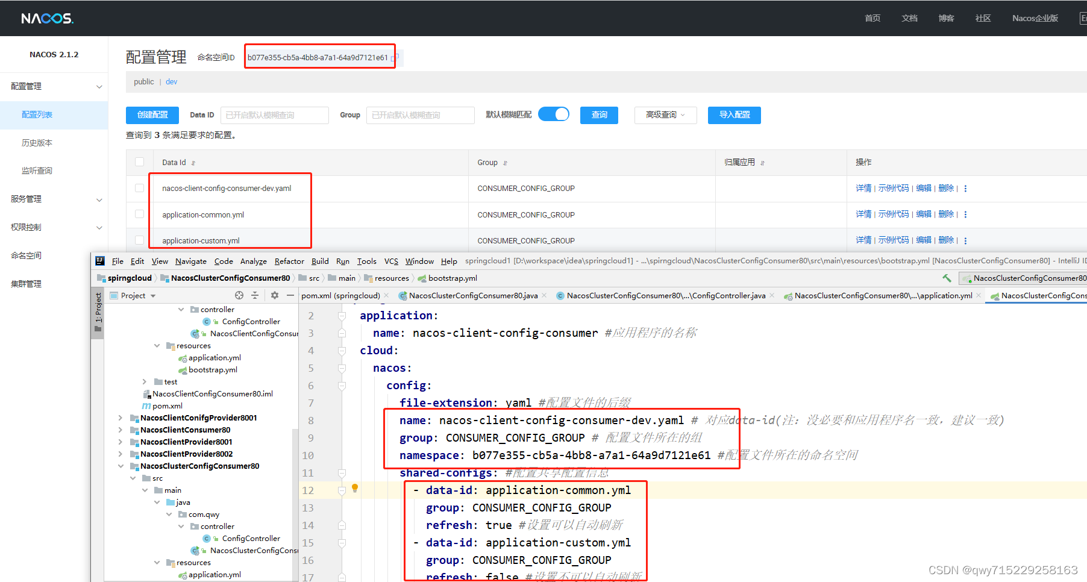The width and height of the screenshot is (1087, 582).
Task: Focus the Data ID search input
Action: click(x=275, y=115)
